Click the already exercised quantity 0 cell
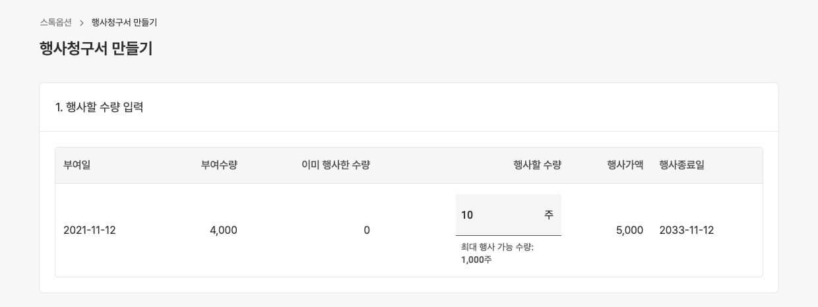Viewport: 818px width, 307px height. click(367, 231)
